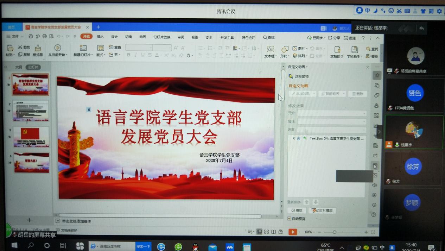Viewport: 445px width, 251px height.
Task: Switch to reading view in status bar
Action: [x=274, y=232]
